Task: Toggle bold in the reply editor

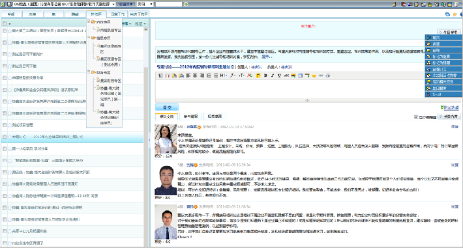Action: [265, 76]
